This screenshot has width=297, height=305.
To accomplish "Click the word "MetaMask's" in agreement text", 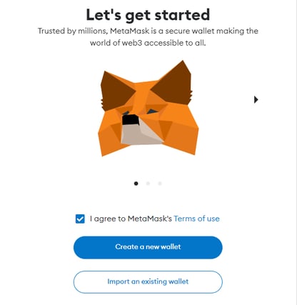I will 150,219.
